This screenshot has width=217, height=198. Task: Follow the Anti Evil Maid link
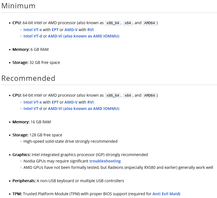tap(166, 194)
